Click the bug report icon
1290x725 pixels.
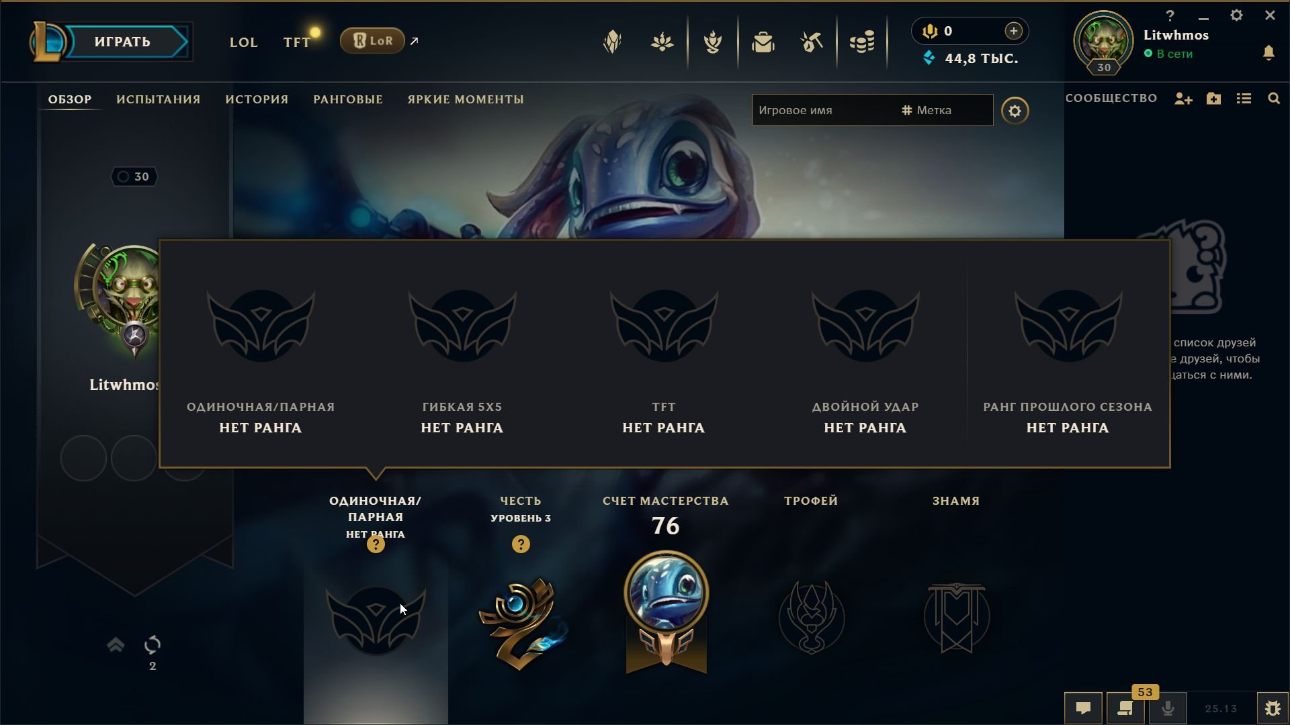click(x=1273, y=708)
